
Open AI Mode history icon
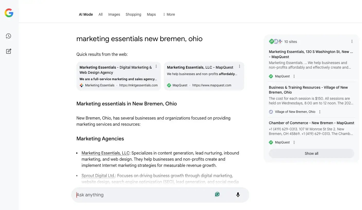click(8, 36)
